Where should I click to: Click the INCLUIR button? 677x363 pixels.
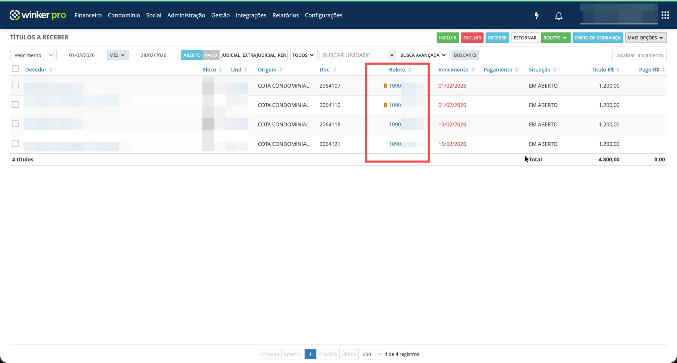click(447, 38)
